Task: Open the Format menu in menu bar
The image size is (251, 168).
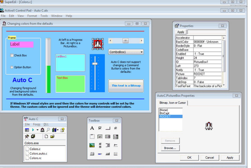Action: pos(32,16)
